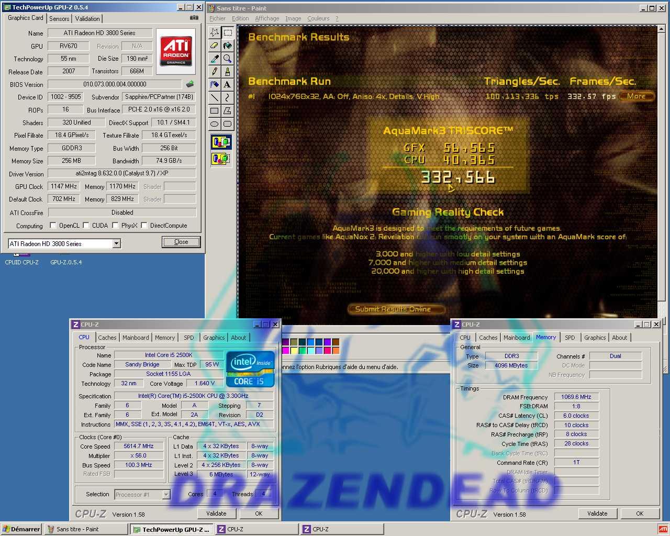670x536 pixels.
Task: Choose opaque selection mode option in Paint
Action: (x=221, y=142)
